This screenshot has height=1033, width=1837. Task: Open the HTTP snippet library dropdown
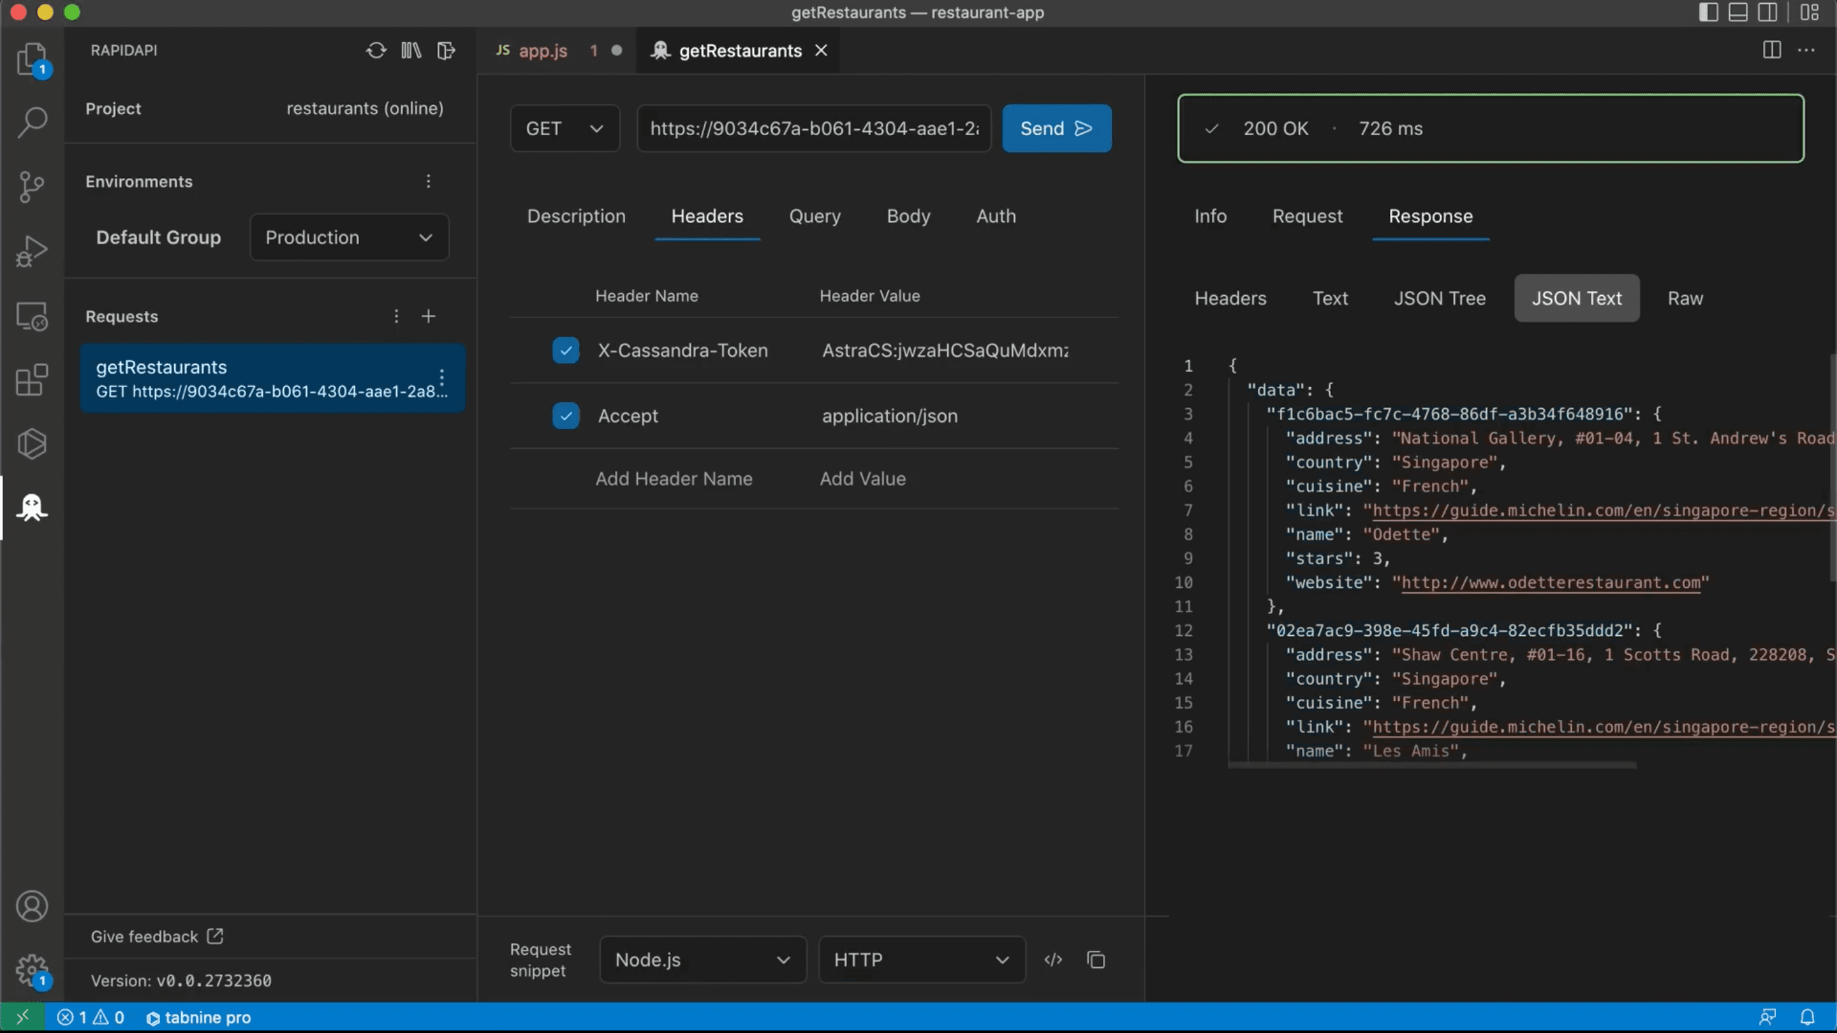[x=922, y=960]
